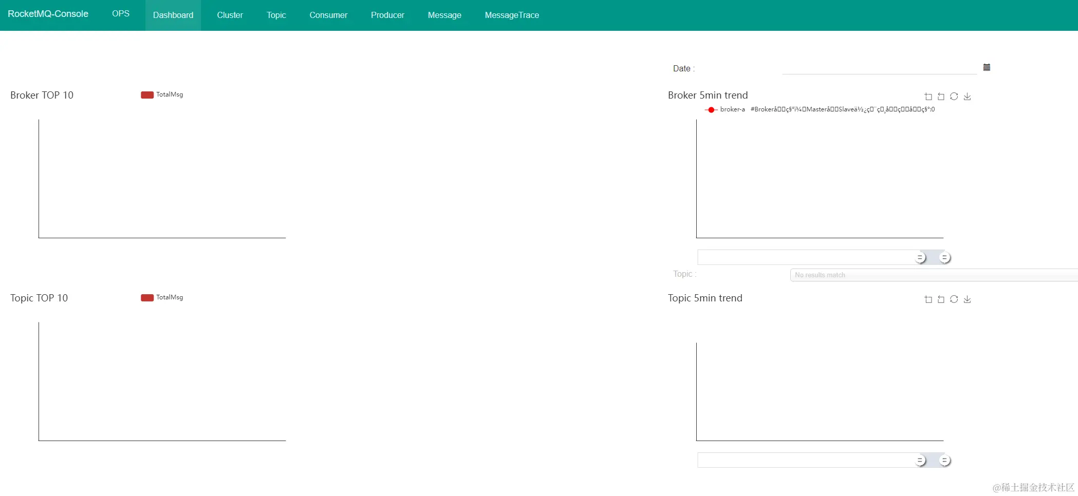Grab left zoom handle under Broker 5min trend
This screenshot has width=1078, height=496.
click(x=920, y=257)
